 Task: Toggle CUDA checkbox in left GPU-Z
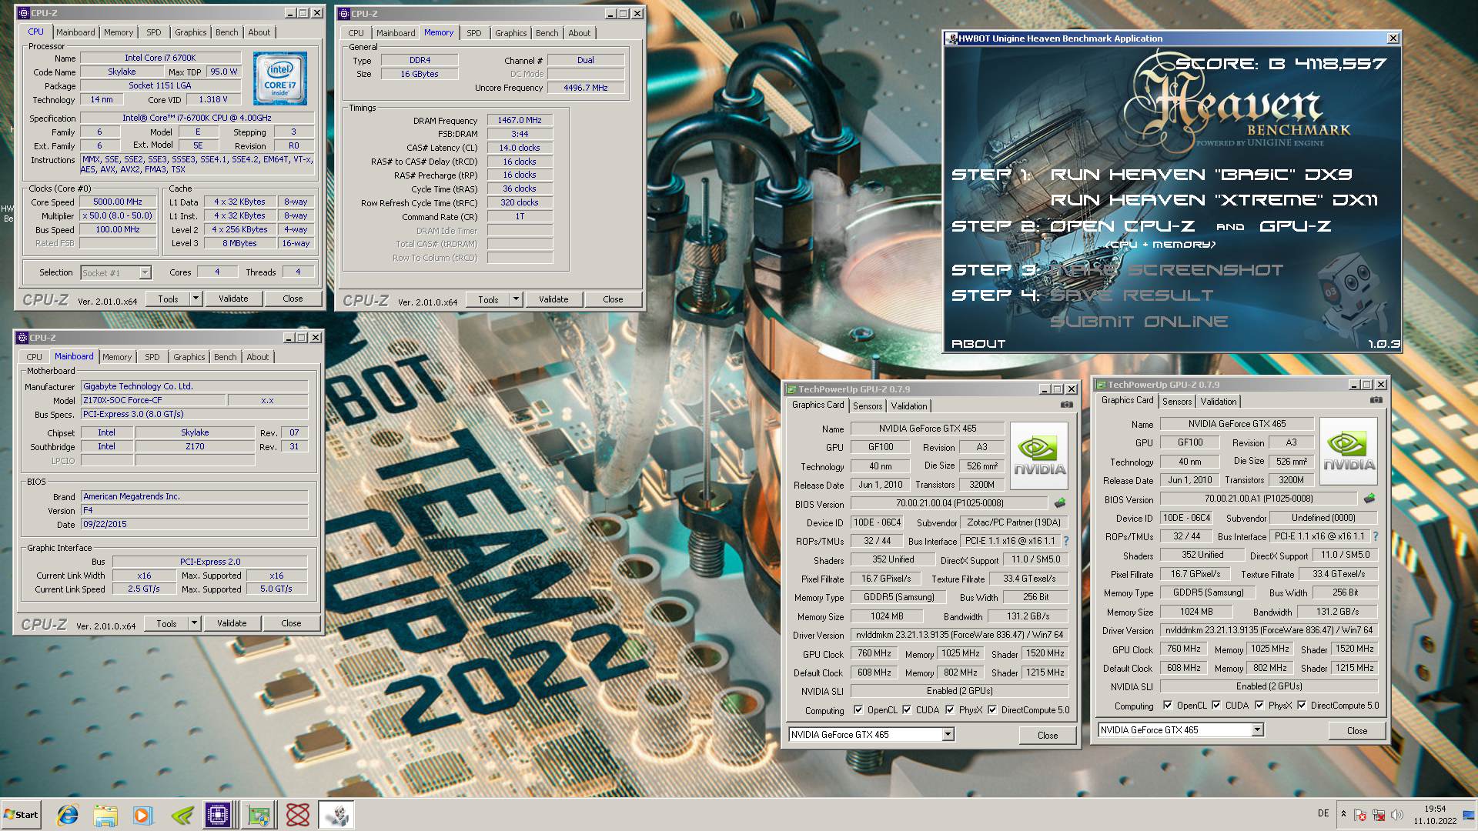point(907,710)
